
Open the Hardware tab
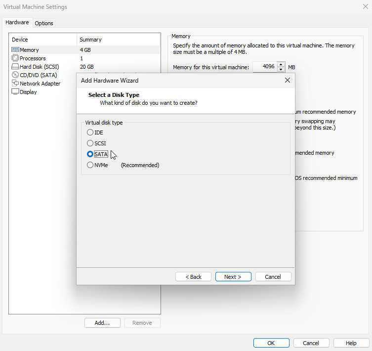(x=17, y=23)
